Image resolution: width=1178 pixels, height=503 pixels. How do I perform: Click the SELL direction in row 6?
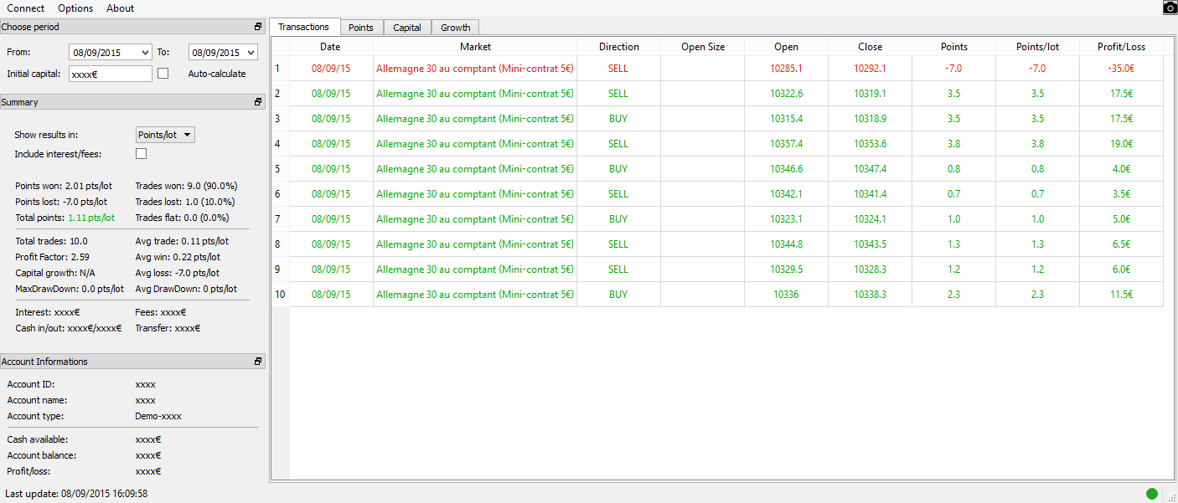click(x=618, y=194)
